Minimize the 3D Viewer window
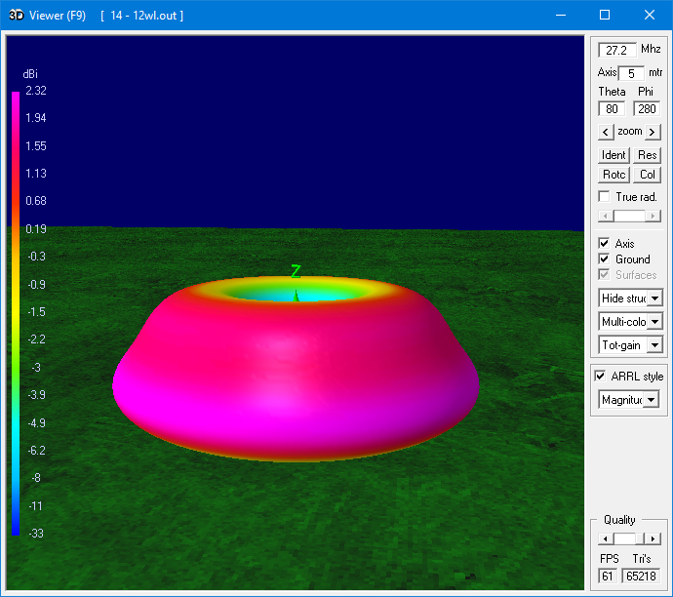 561,16
